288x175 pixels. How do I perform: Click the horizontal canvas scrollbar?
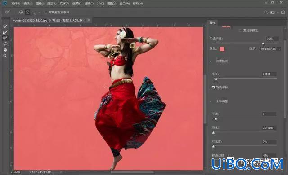pyautogui.click(x=132, y=172)
